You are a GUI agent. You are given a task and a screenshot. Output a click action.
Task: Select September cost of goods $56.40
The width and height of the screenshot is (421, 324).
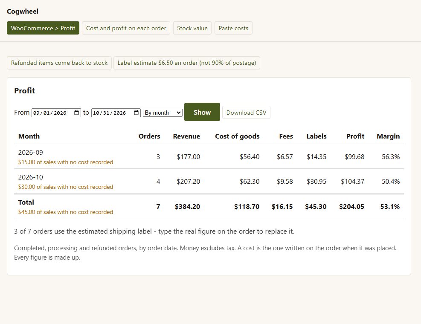[x=250, y=157]
